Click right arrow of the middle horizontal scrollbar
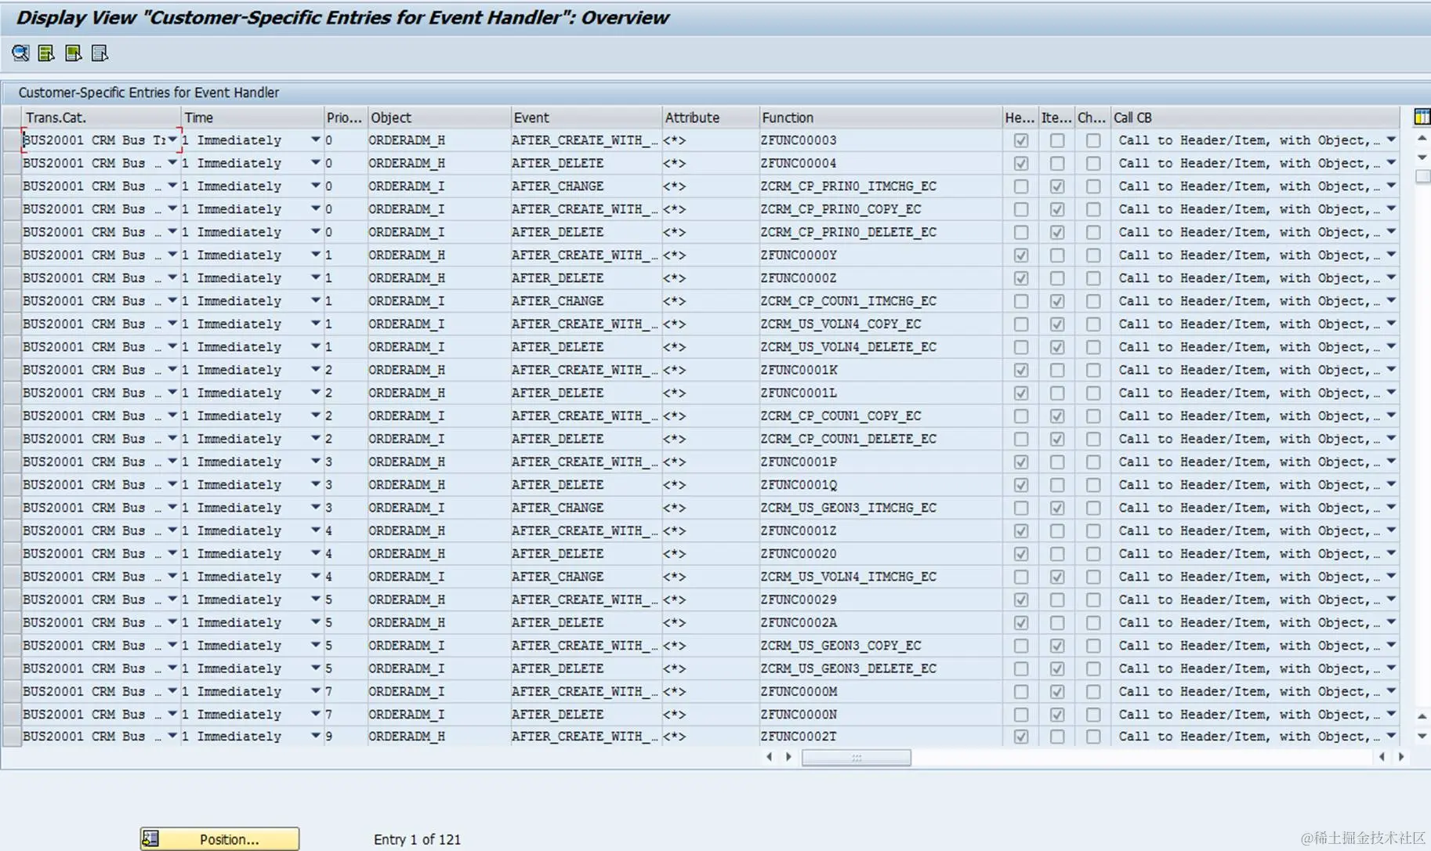This screenshot has height=851, width=1431. tap(788, 757)
